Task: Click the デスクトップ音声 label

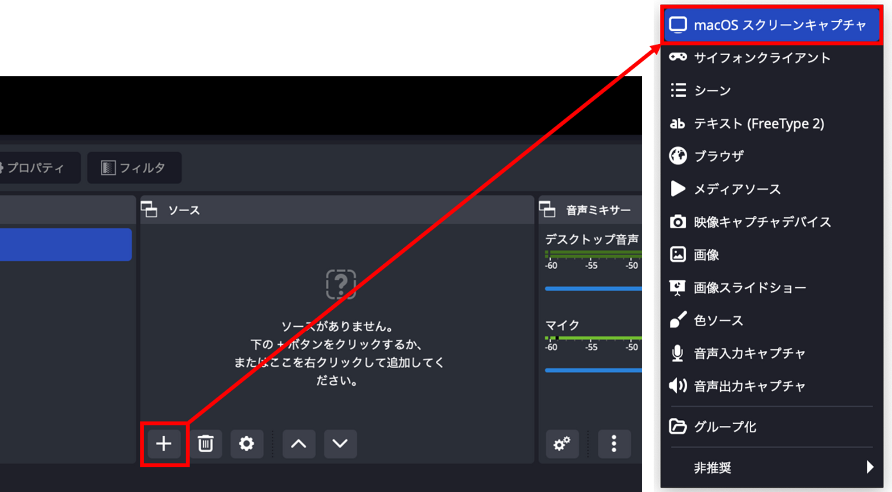Action: pyautogui.click(x=592, y=239)
